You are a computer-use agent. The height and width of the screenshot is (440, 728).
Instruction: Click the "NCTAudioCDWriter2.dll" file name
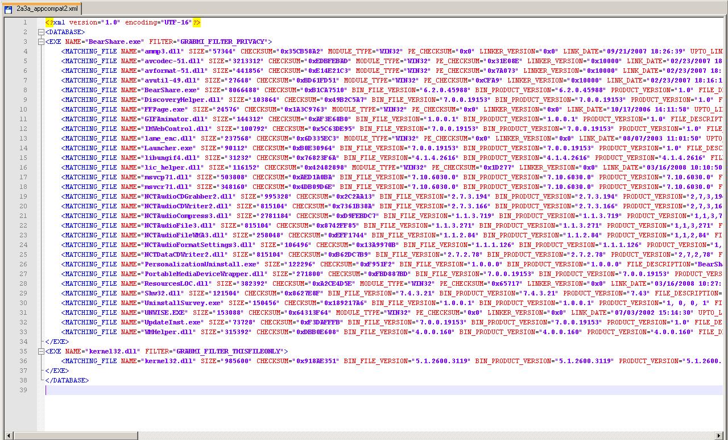(186, 206)
